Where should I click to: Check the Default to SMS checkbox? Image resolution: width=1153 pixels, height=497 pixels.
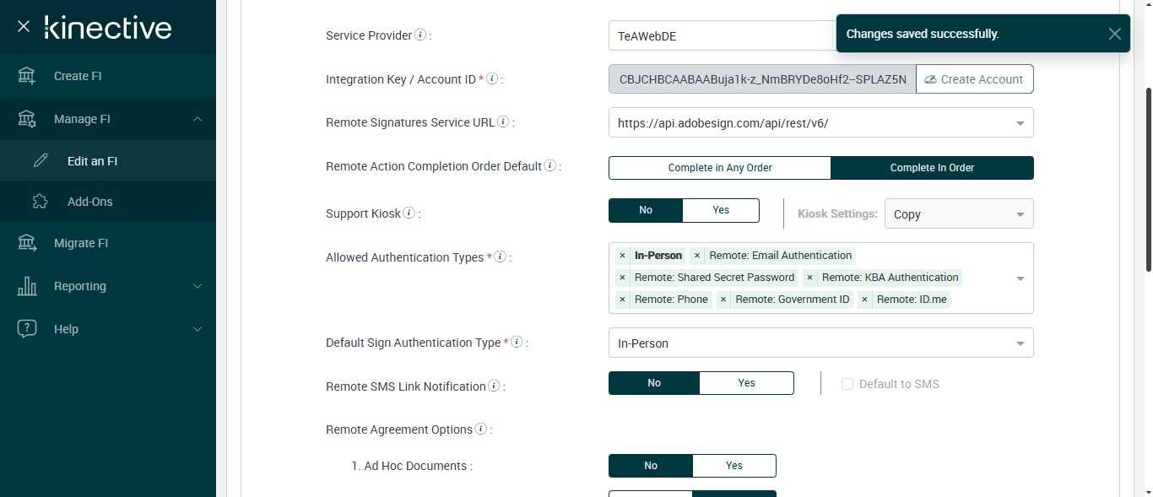tap(847, 384)
